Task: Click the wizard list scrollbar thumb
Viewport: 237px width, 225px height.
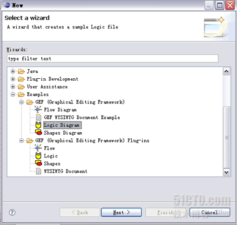Action: 226,137
